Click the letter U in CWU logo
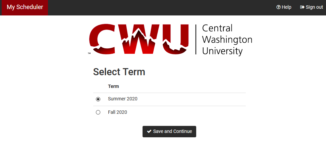This screenshot has height=142, width=326. [x=176, y=39]
